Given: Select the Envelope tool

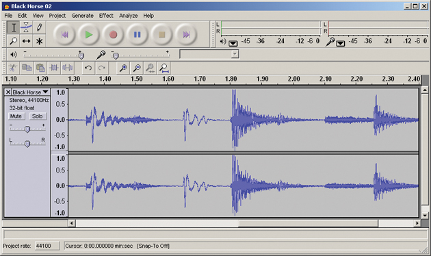Looking at the screenshot, I should pyautogui.click(x=26, y=27).
